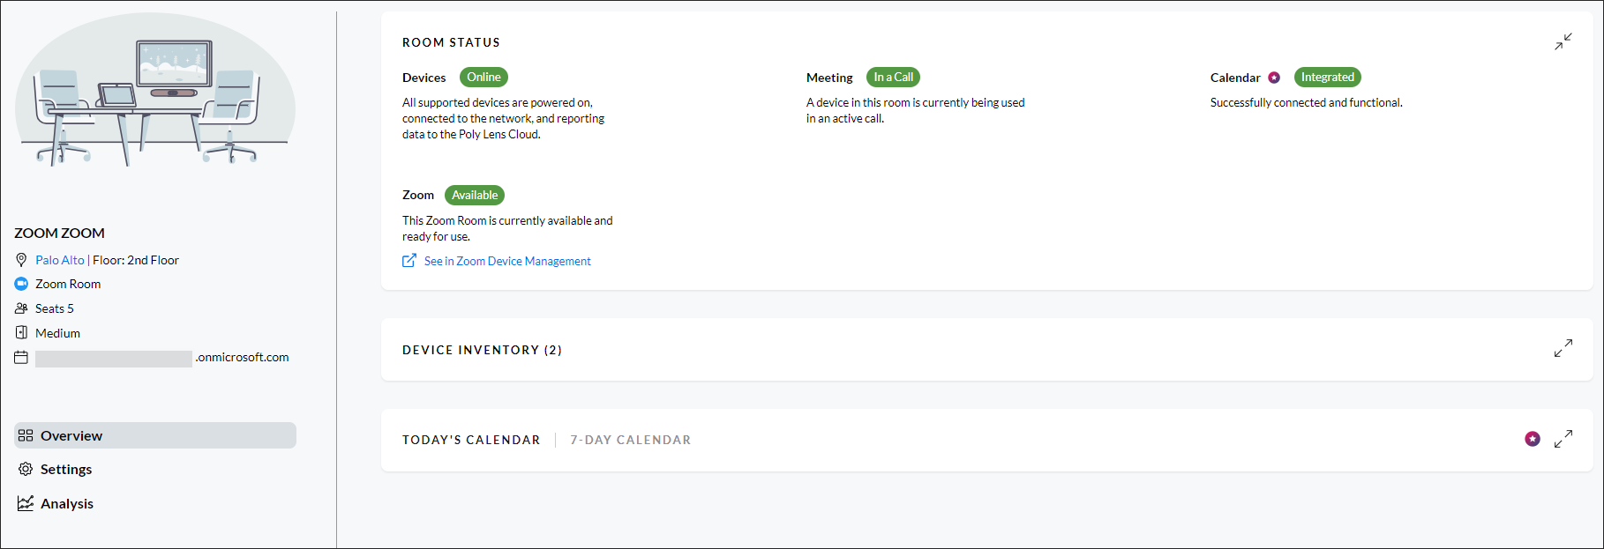Click the Online devices status badge

click(483, 78)
